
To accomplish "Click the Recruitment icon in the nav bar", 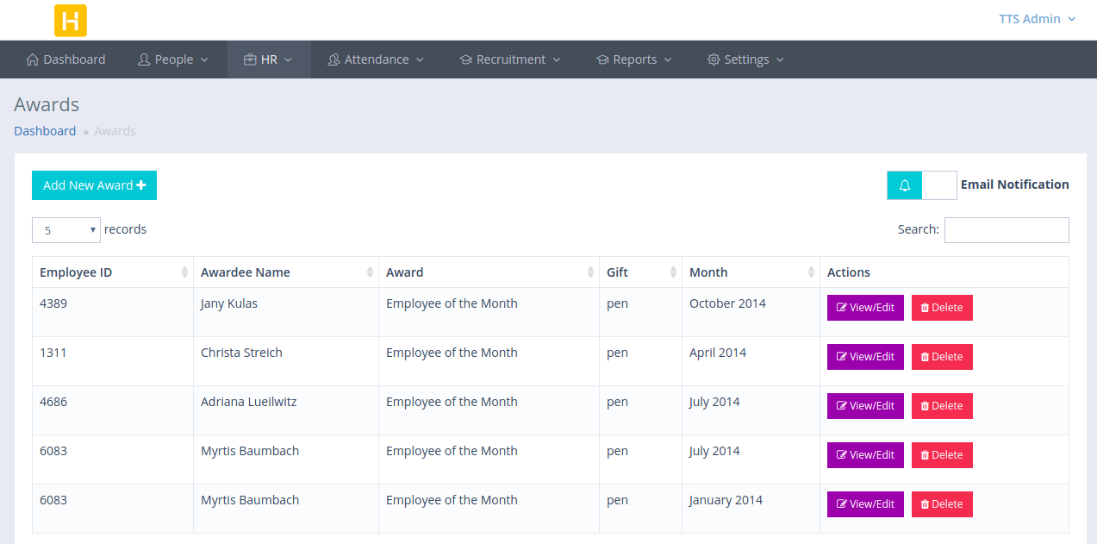I will pyautogui.click(x=464, y=59).
